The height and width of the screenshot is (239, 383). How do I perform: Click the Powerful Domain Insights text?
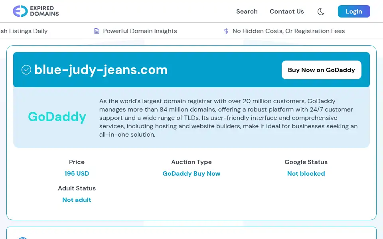(x=140, y=31)
